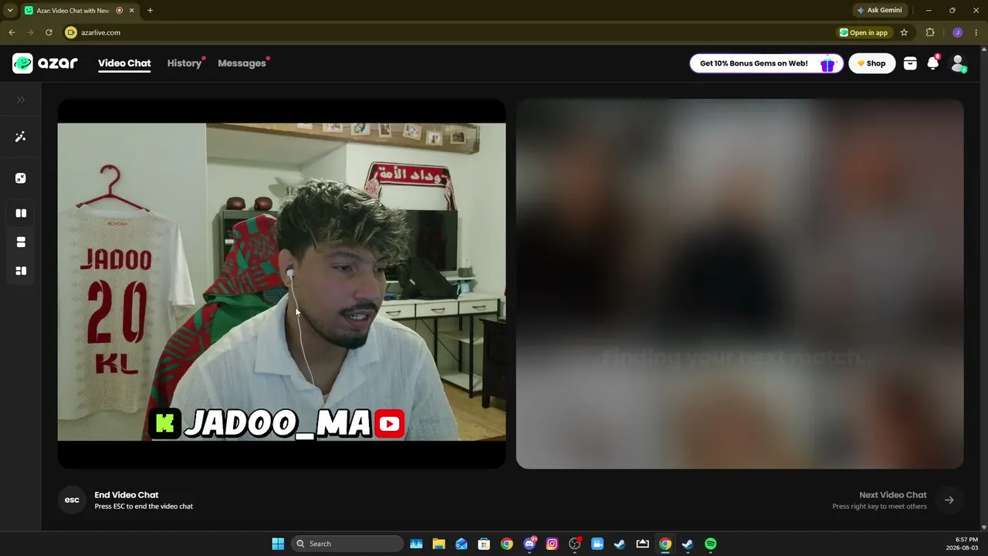
Task: Click the Azar logo in the header
Action: 45,63
